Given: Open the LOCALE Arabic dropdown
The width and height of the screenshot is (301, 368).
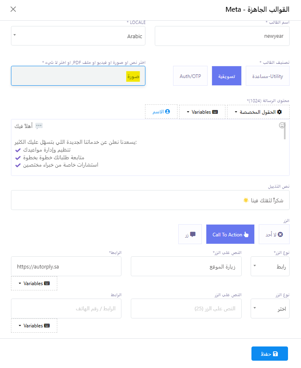Looking at the screenshot, I should point(78,36).
